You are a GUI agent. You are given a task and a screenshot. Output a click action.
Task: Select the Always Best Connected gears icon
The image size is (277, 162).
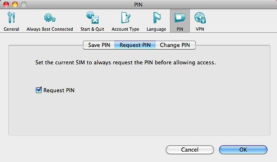50,18
